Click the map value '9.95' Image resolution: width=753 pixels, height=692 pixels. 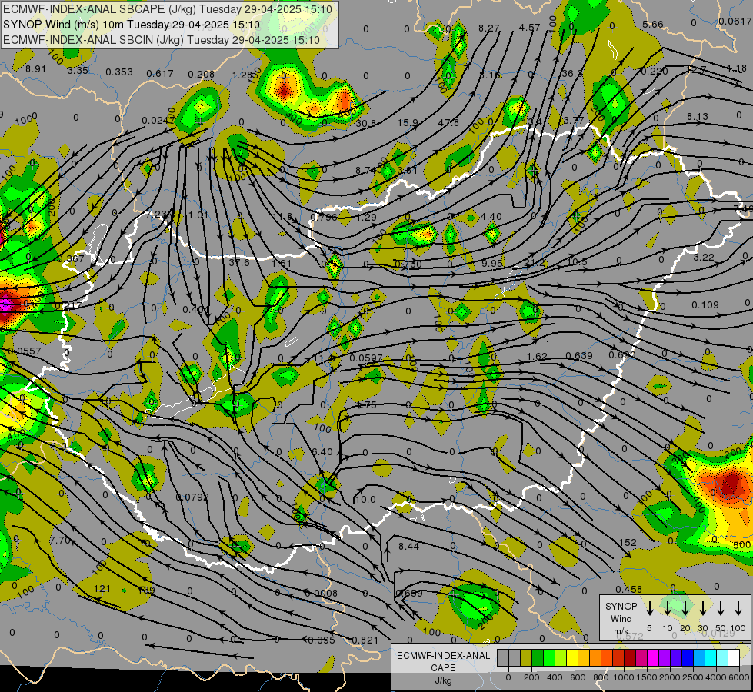(492, 263)
